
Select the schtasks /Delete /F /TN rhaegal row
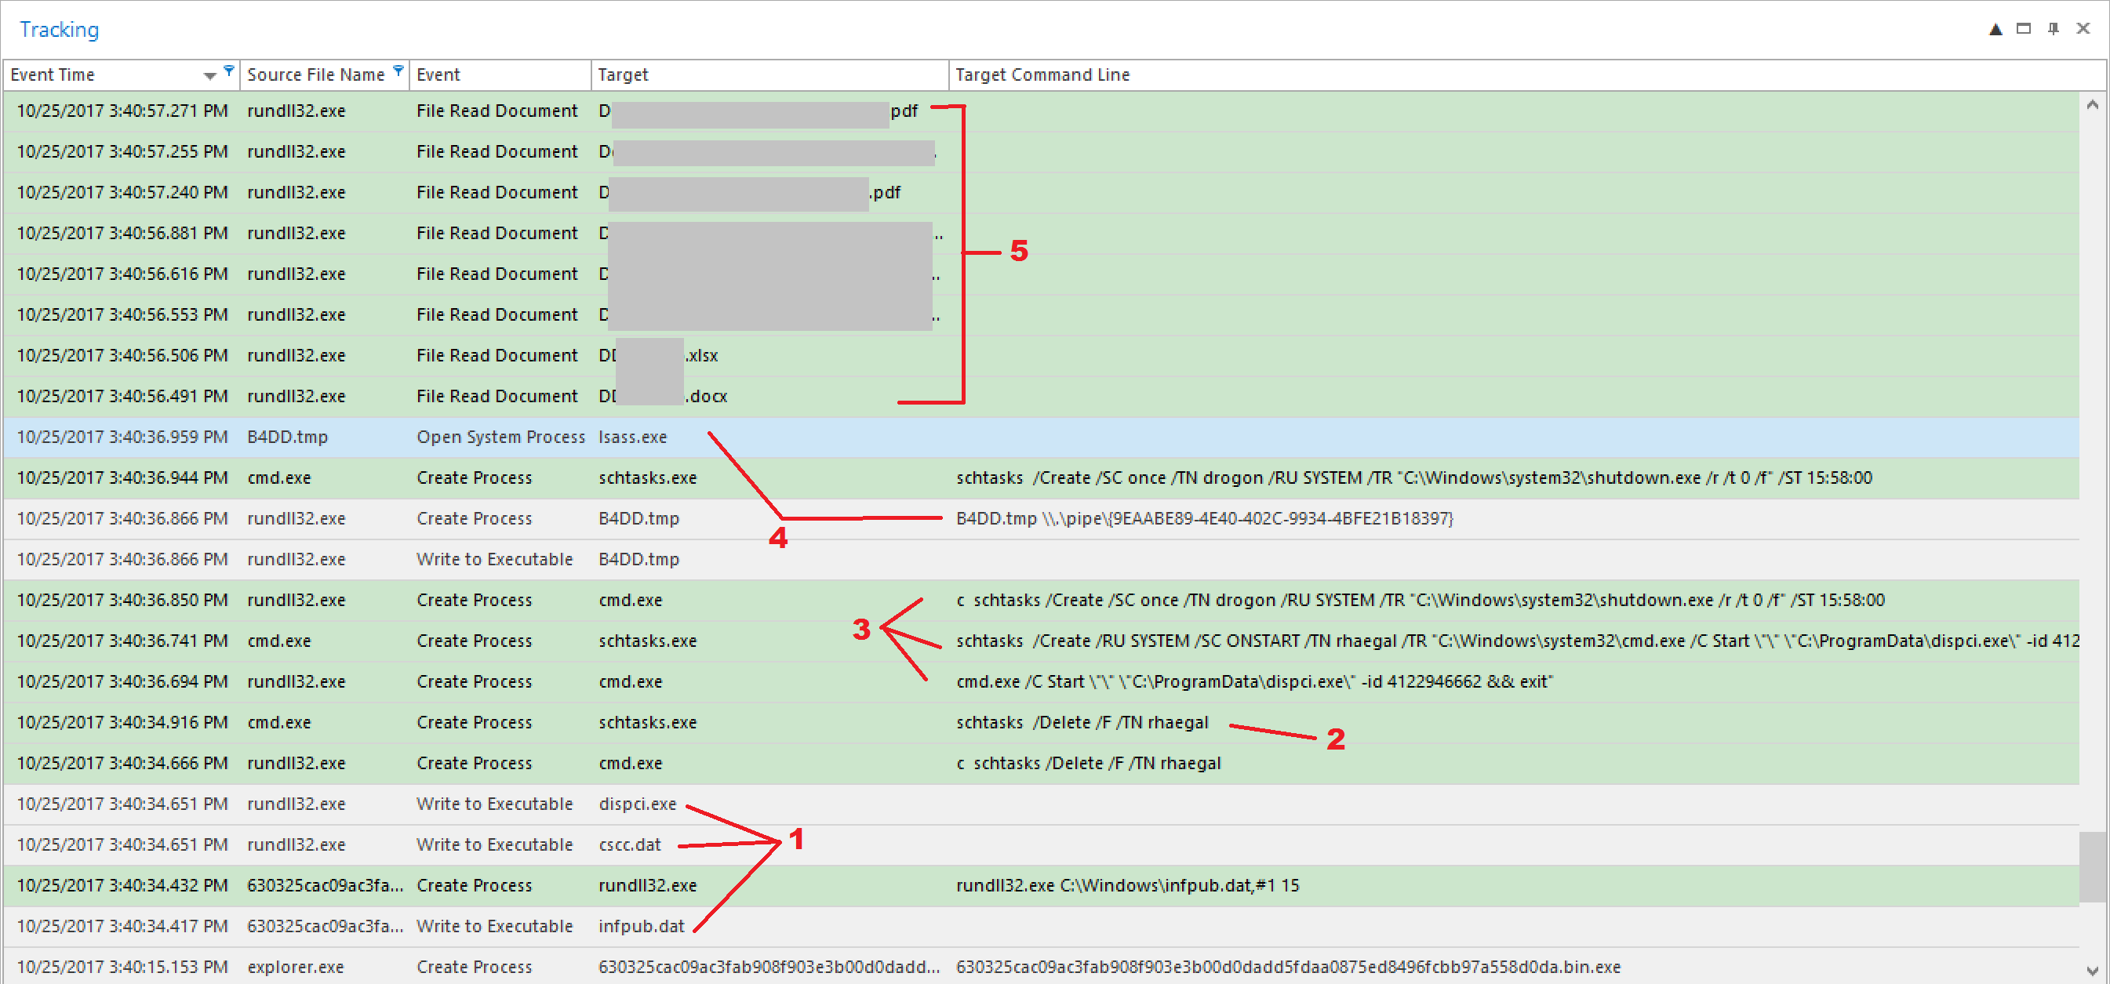pos(1081,722)
